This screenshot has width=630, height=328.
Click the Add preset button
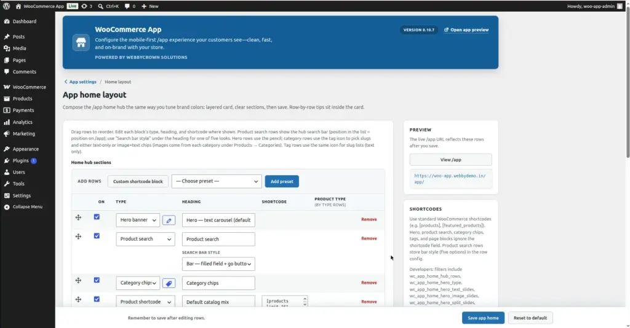pyautogui.click(x=282, y=181)
